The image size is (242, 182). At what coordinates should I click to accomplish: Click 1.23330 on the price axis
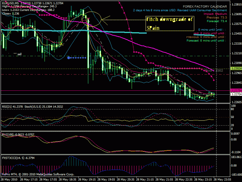[237, 43]
